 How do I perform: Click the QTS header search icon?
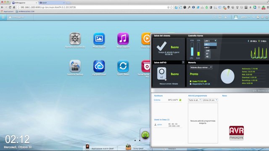point(253,17)
